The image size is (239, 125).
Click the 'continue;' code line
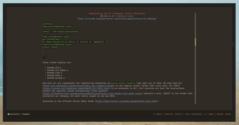click(x=48, y=24)
